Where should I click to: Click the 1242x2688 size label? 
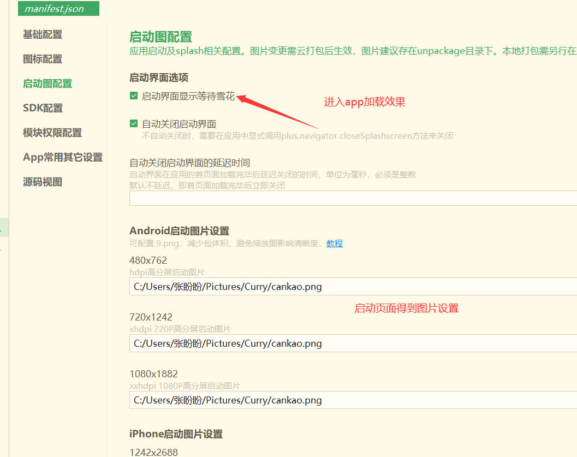[x=153, y=452]
